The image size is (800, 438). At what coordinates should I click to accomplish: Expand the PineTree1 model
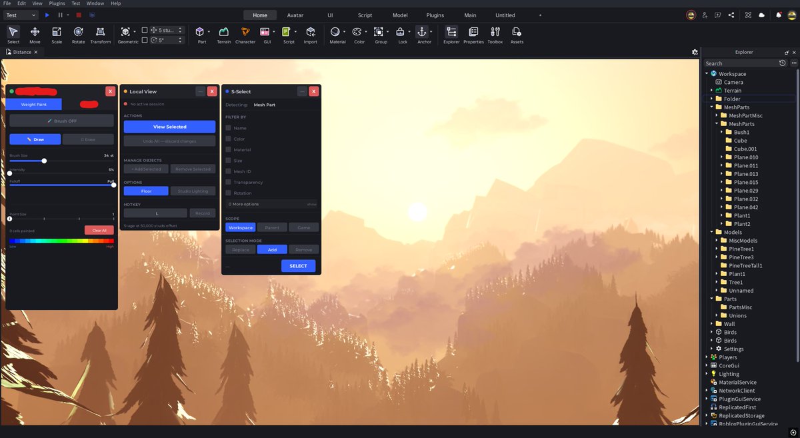717,249
